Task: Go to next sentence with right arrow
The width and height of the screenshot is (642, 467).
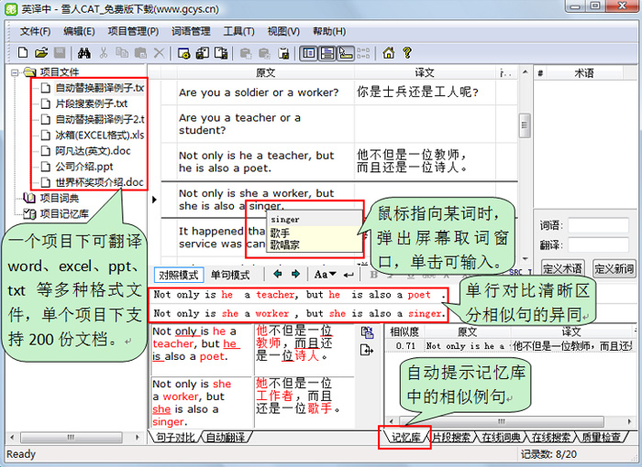Action: coord(294,274)
